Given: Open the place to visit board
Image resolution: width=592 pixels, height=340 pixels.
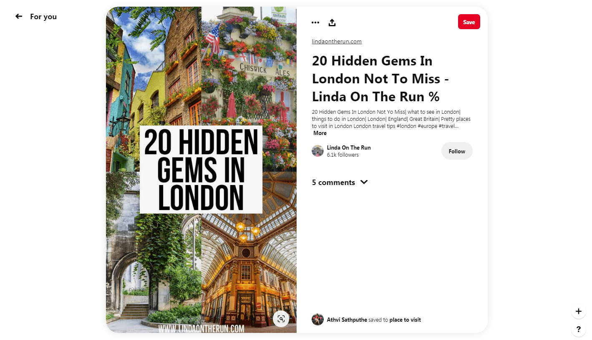Looking at the screenshot, I should click(405, 320).
